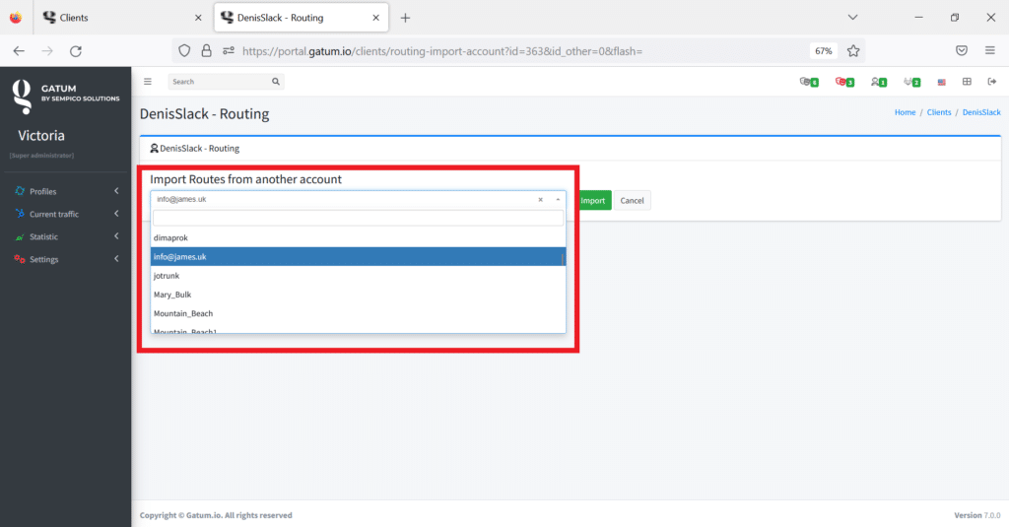Open the users icon with badge

point(878,82)
